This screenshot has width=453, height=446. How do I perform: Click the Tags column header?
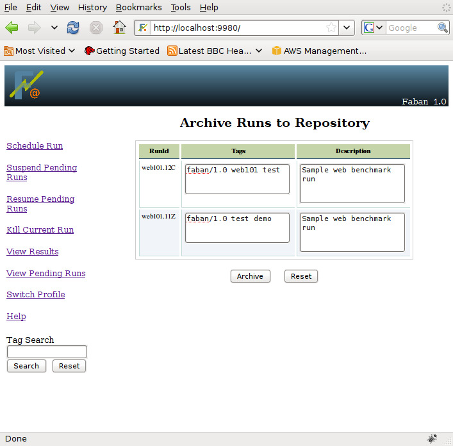238,151
